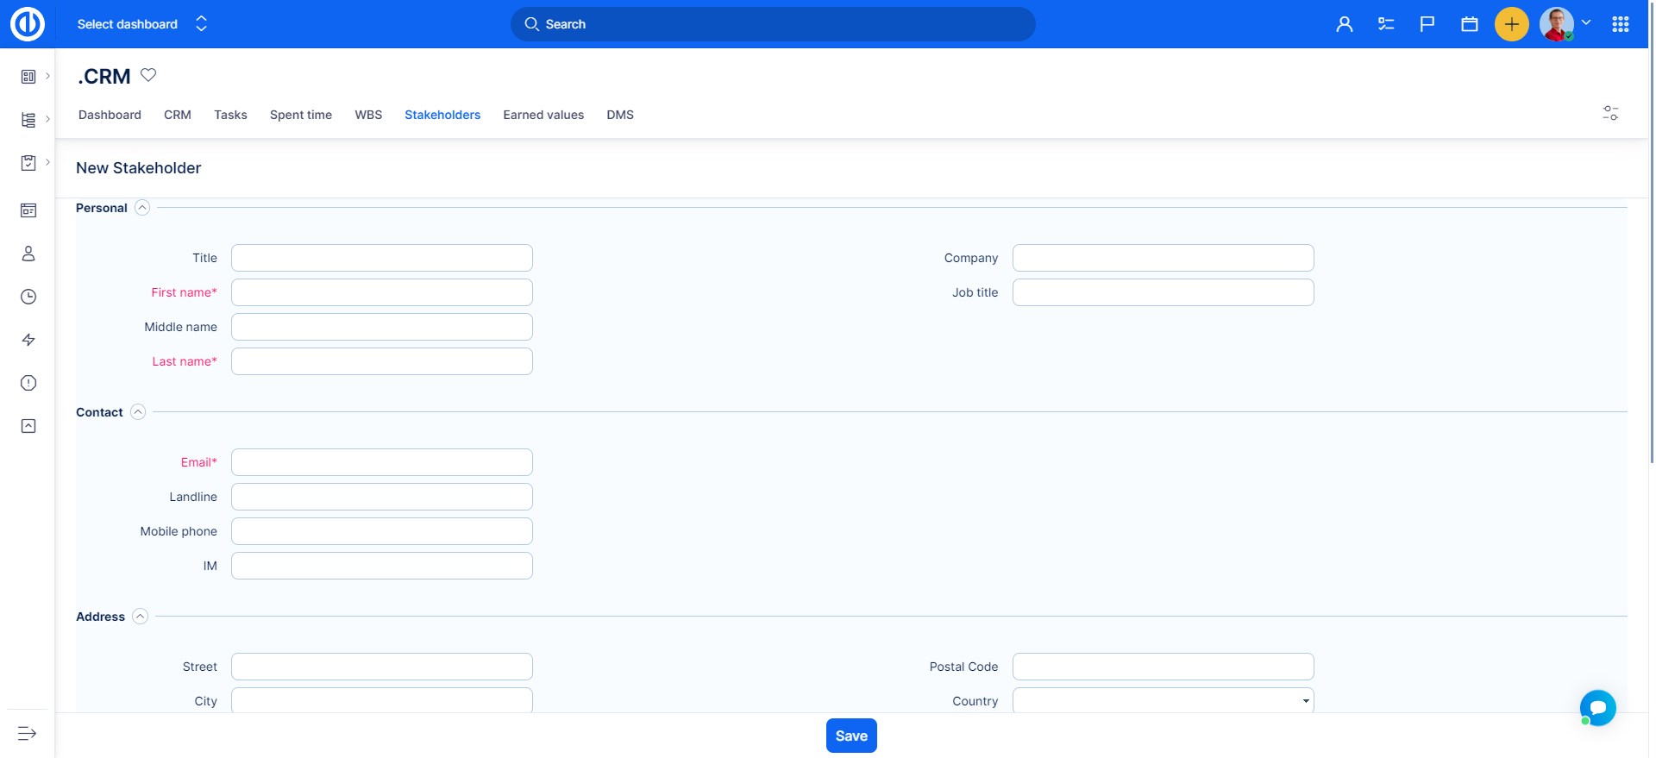Click the yellow plus quick-add button
The image size is (1656, 758).
coord(1511,24)
